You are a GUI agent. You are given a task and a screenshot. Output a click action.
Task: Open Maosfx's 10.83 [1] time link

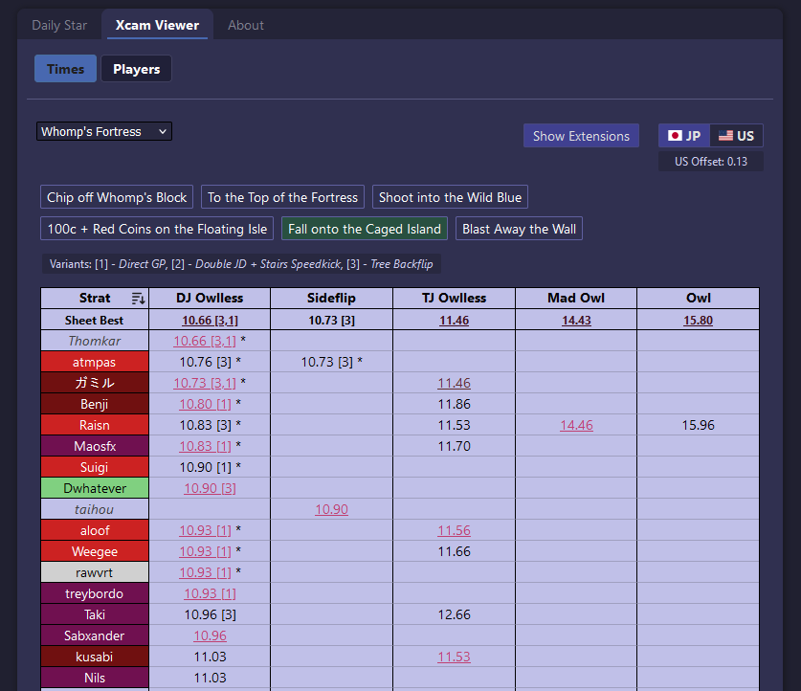[205, 446]
